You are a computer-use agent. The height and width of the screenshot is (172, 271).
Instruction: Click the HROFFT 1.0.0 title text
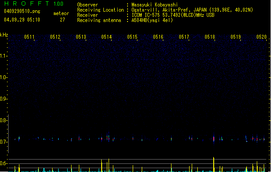(34, 3)
